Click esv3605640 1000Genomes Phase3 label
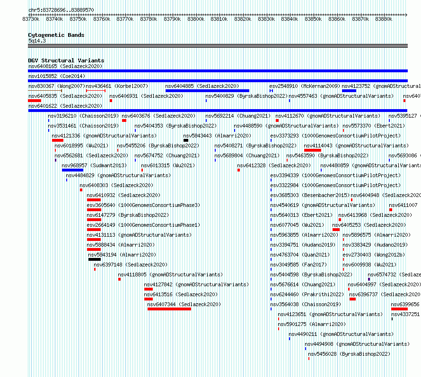This screenshot has height=377, width=421. tap(143, 205)
